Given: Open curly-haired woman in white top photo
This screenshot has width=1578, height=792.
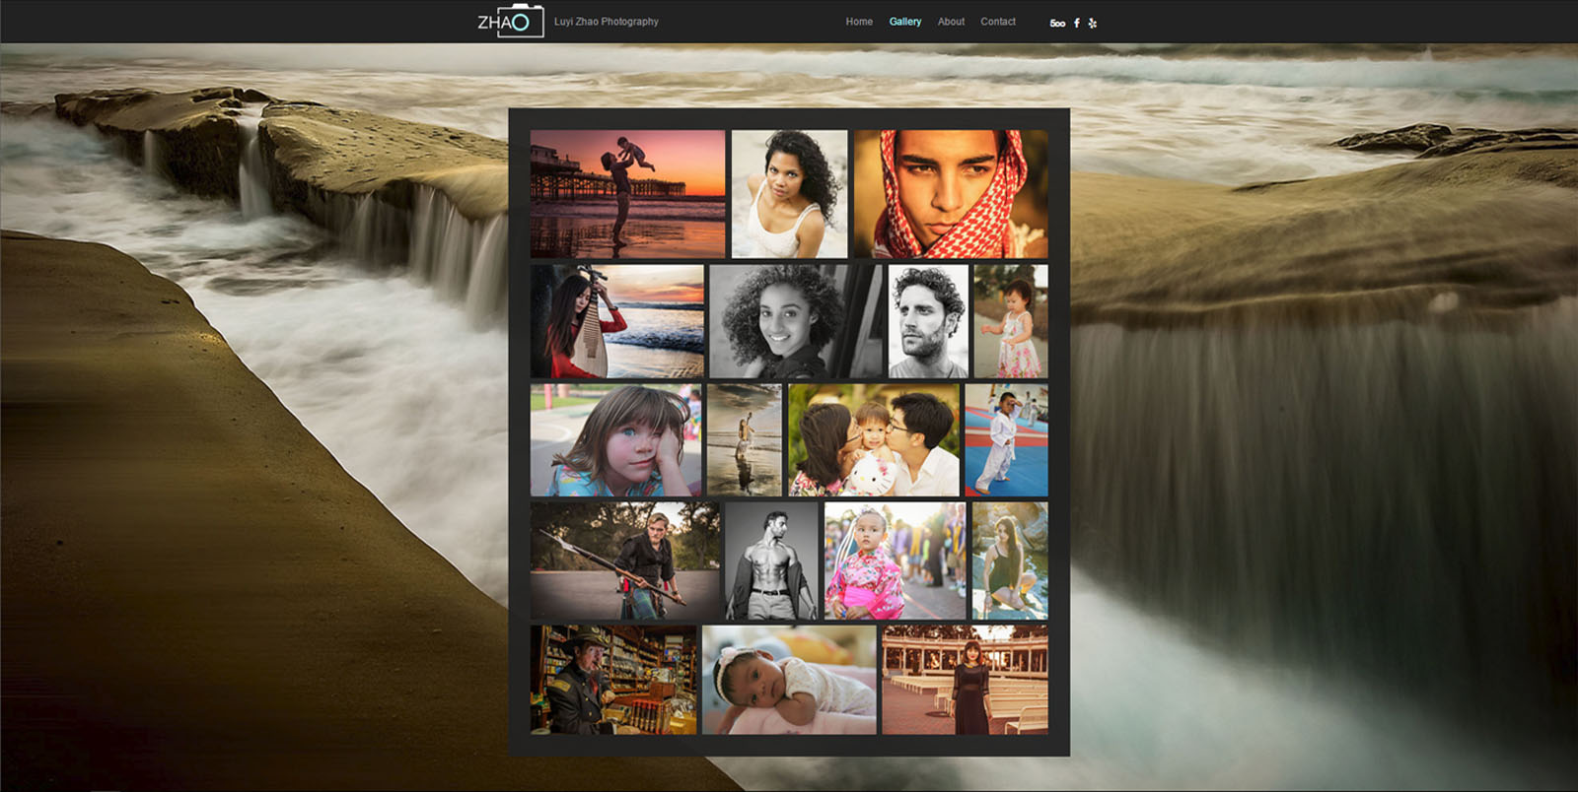Looking at the screenshot, I should pyautogui.click(x=789, y=194).
